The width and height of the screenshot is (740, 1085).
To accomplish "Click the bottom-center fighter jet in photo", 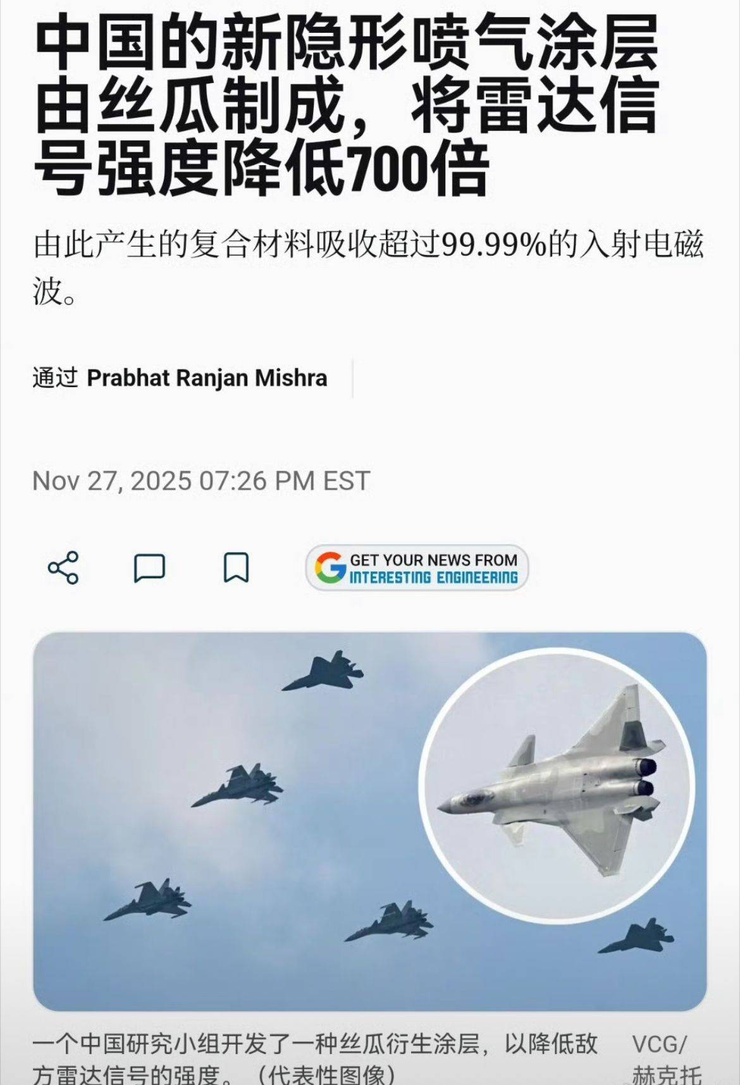I will [389, 922].
